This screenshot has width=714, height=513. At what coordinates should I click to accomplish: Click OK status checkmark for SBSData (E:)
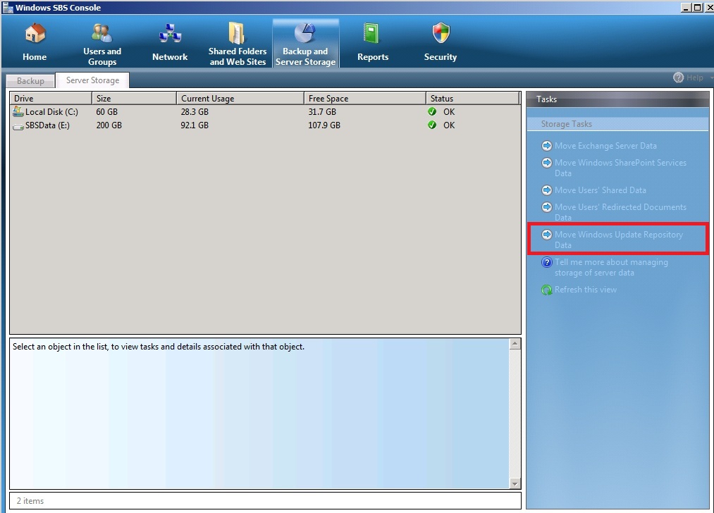click(432, 125)
